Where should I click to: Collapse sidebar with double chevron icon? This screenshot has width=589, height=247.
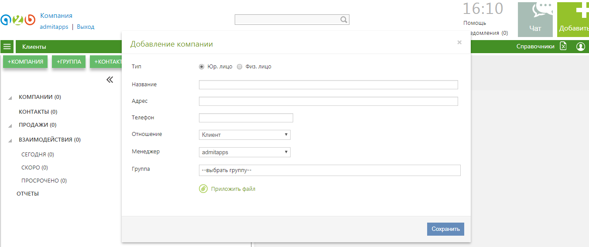tap(110, 80)
